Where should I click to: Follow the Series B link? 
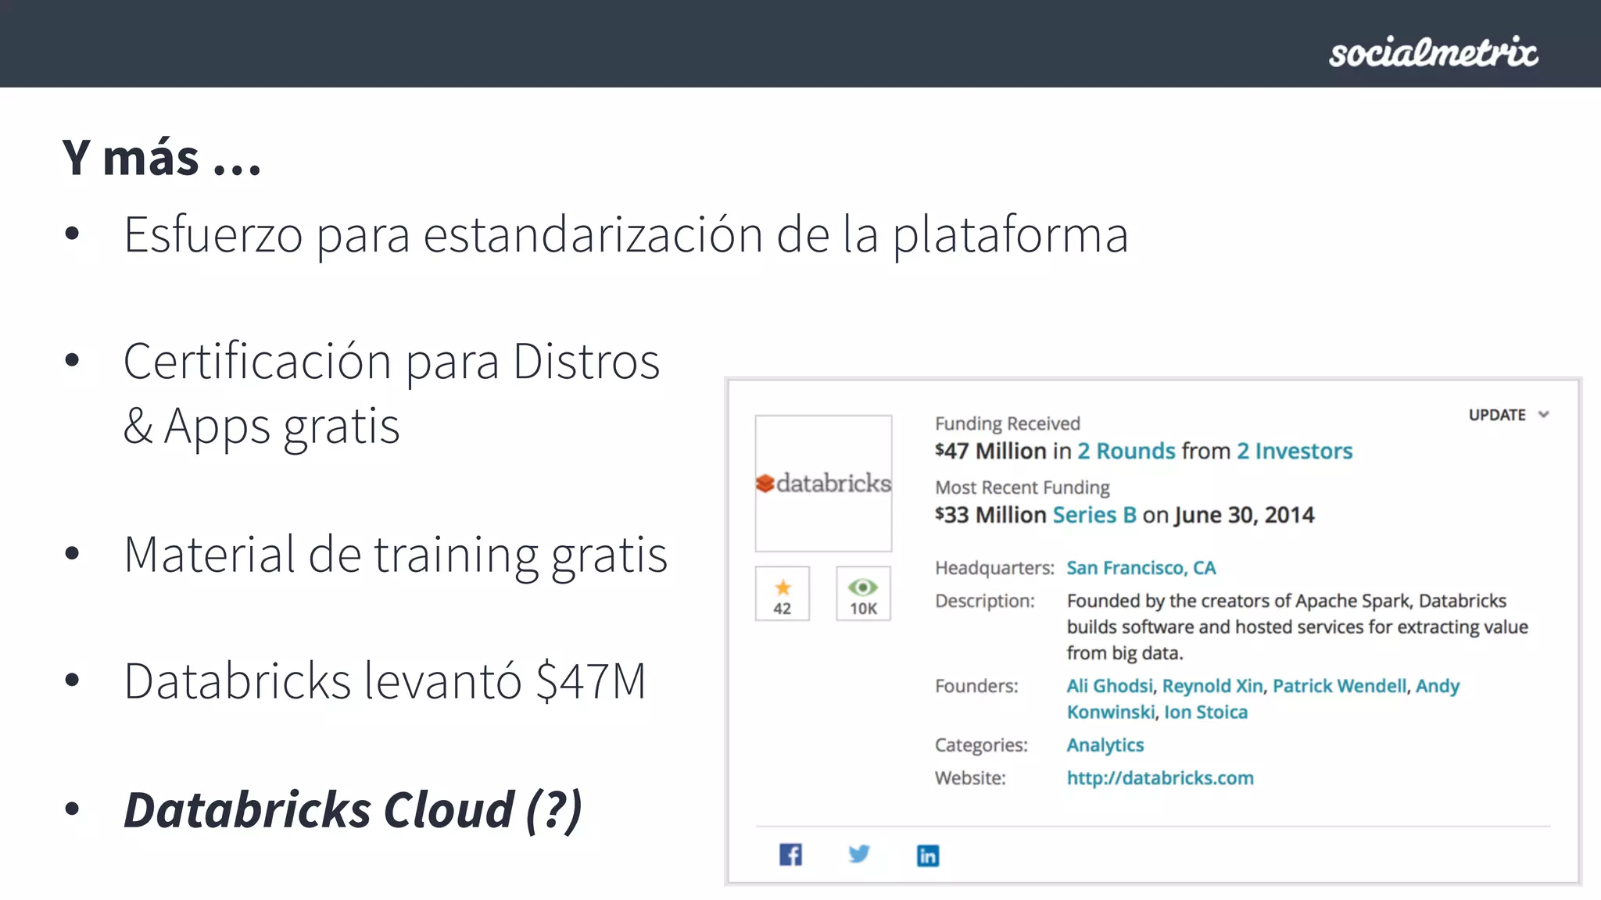(x=1094, y=515)
